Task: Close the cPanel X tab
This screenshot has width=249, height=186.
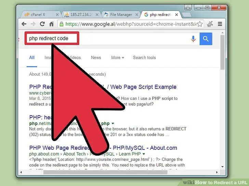Action: [57, 15]
